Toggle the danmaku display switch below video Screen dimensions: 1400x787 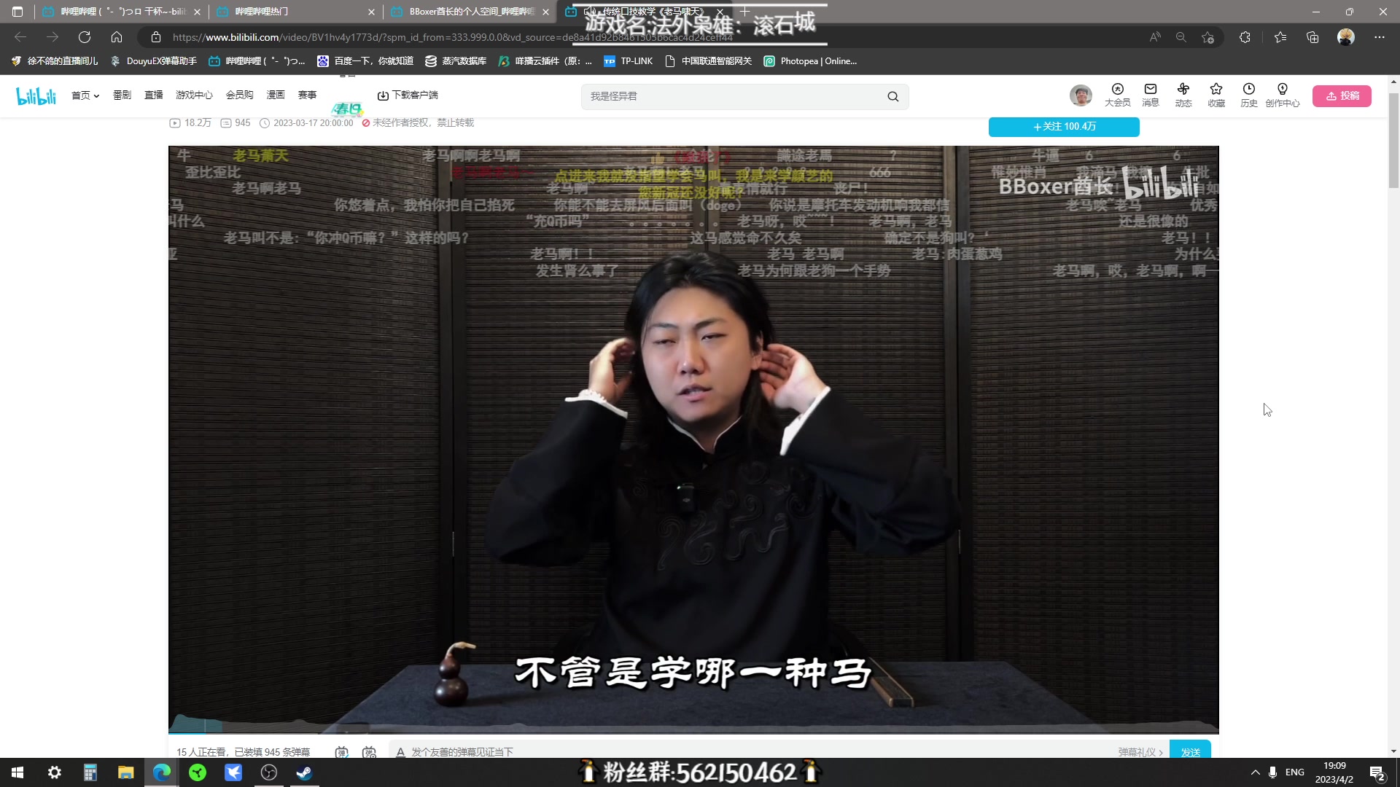tap(341, 752)
